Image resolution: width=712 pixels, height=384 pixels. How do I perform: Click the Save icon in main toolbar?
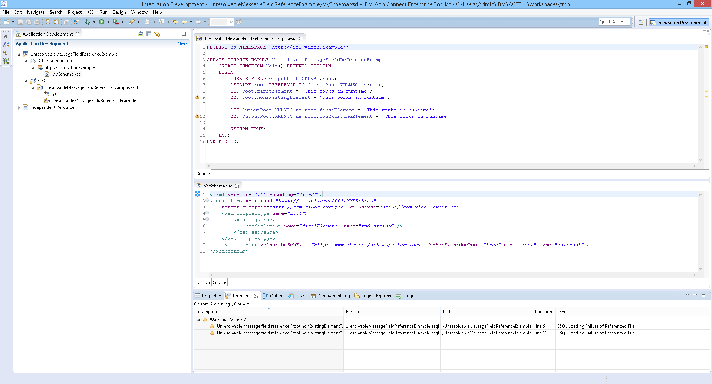coord(20,22)
